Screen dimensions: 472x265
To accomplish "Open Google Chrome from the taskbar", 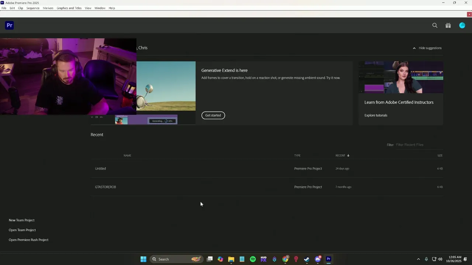I will (285, 259).
